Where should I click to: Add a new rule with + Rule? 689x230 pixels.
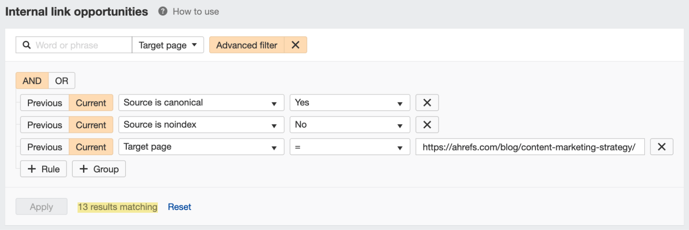pyautogui.click(x=43, y=169)
